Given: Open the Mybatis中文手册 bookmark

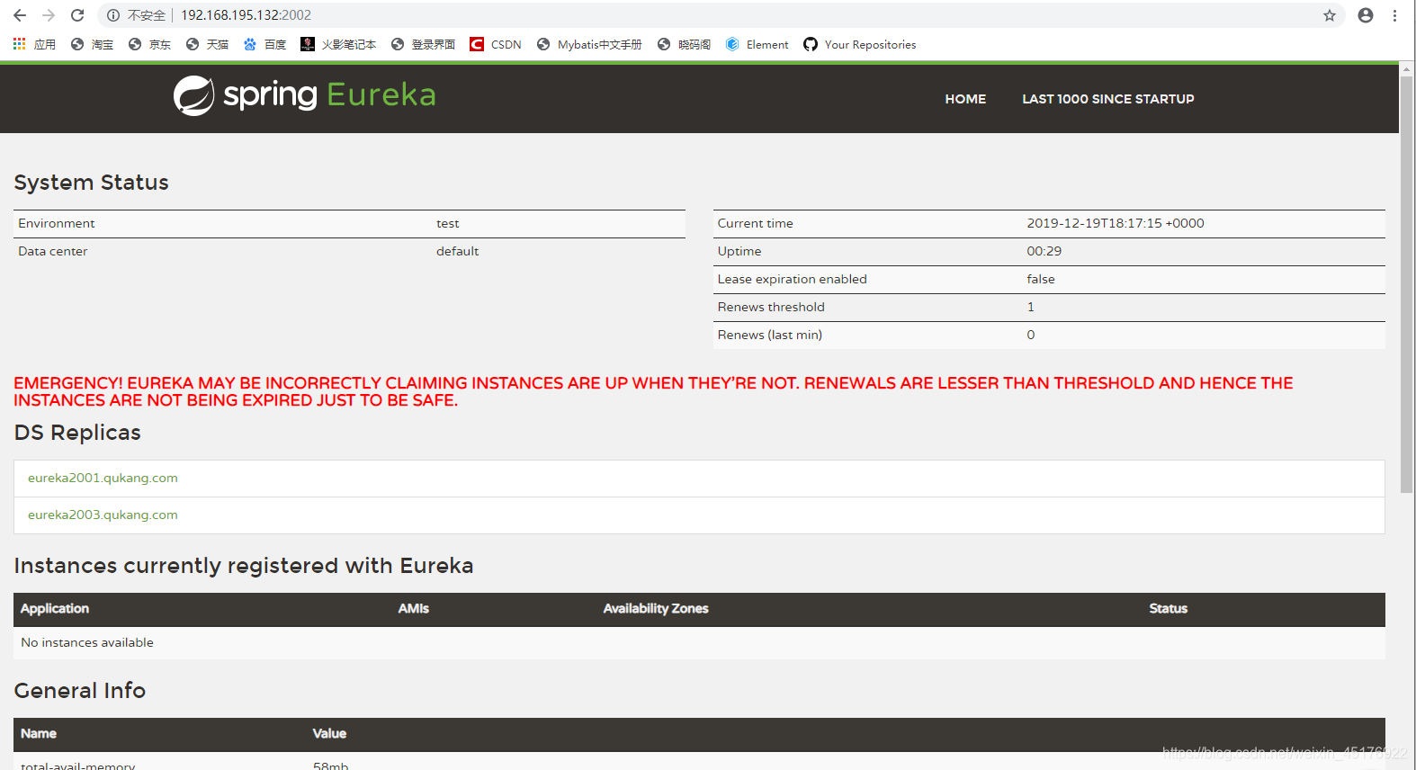Looking at the screenshot, I should click(589, 44).
